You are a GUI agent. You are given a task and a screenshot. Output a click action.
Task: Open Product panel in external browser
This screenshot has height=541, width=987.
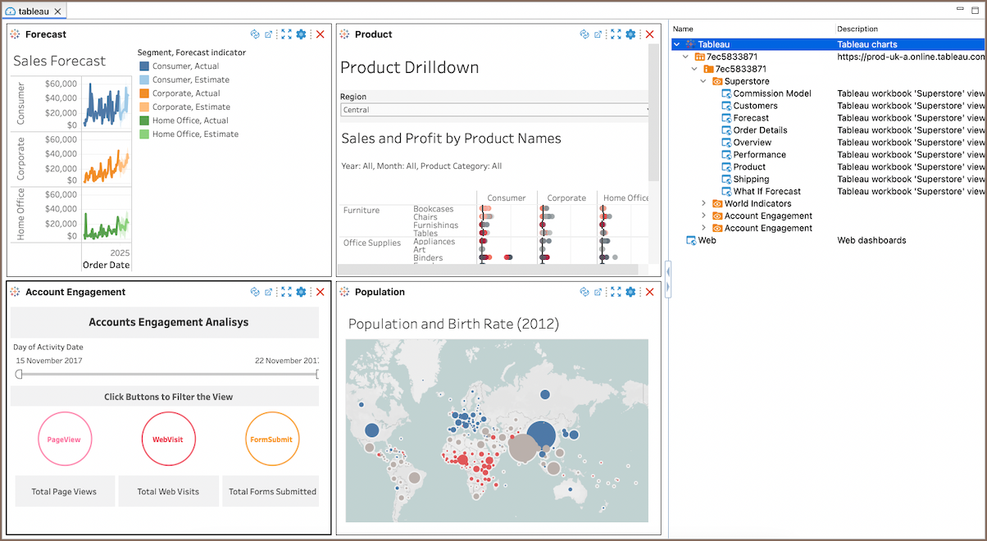click(x=598, y=34)
